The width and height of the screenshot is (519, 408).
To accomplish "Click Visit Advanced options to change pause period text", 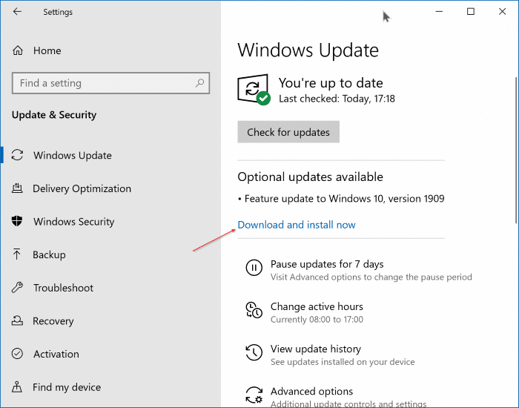I will coord(371,277).
